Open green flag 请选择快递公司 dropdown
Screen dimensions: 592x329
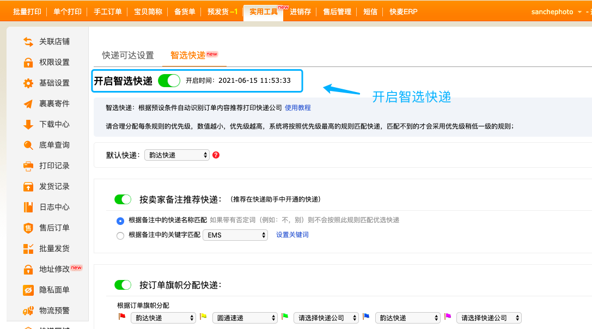(x=326, y=318)
